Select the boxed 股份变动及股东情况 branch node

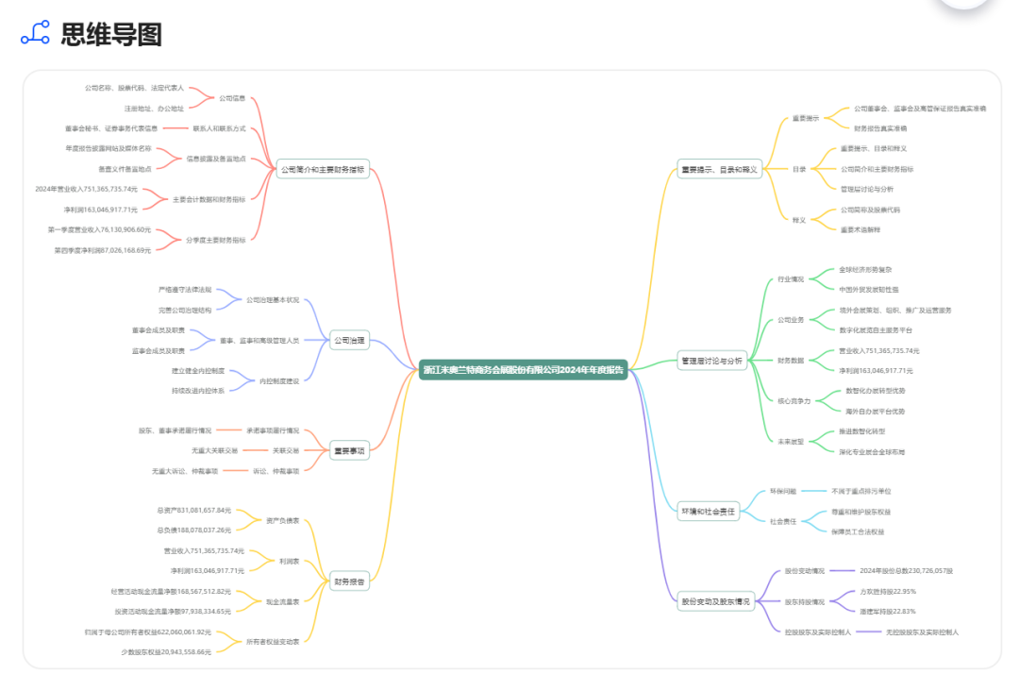click(715, 602)
